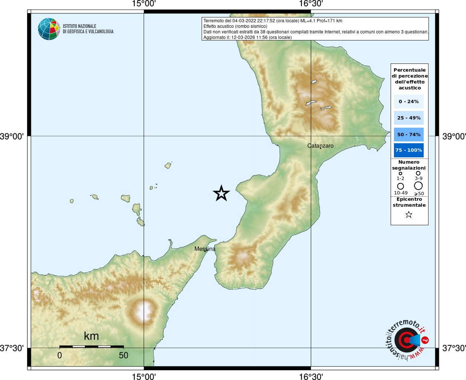This screenshot has height=380, width=466.
Task: Click the earthquake date and magnitude line
Action: (273, 21)
